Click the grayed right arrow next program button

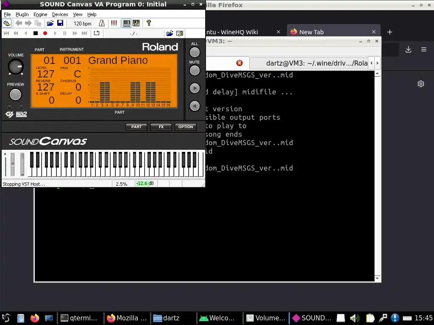pos(28,24)
